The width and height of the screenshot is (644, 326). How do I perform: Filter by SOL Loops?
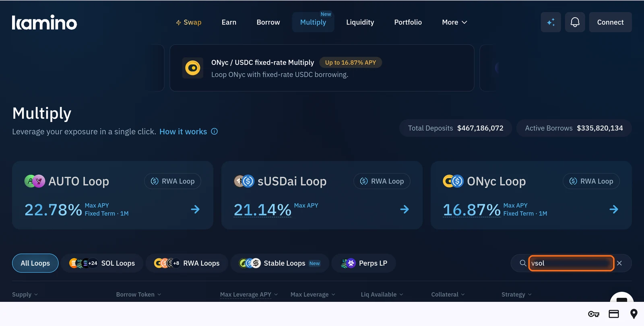pos(102,263)
